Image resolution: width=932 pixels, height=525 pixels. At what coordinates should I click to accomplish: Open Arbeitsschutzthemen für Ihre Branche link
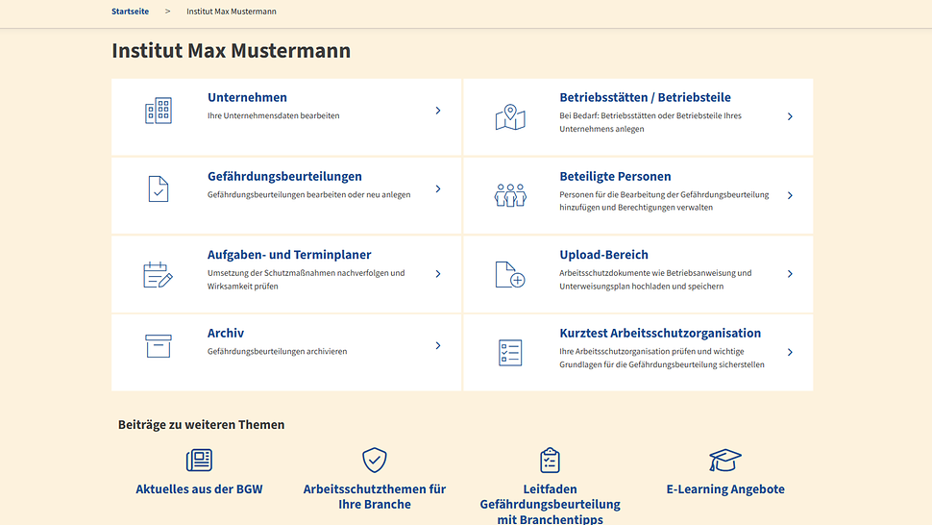tap(375, 496)
